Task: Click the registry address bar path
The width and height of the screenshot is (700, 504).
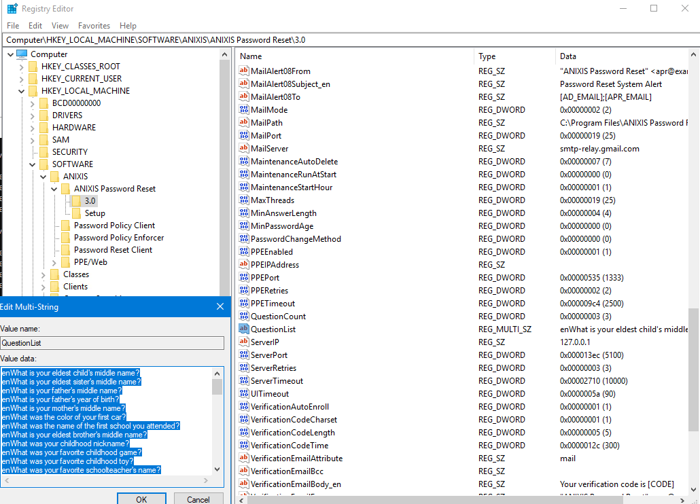Action: point(156,40)
